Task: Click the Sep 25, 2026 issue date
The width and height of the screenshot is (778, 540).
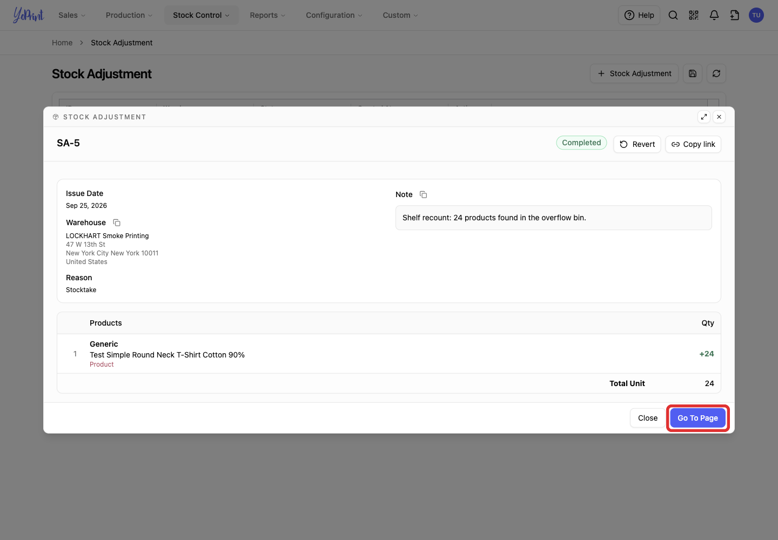Action: 86,206
